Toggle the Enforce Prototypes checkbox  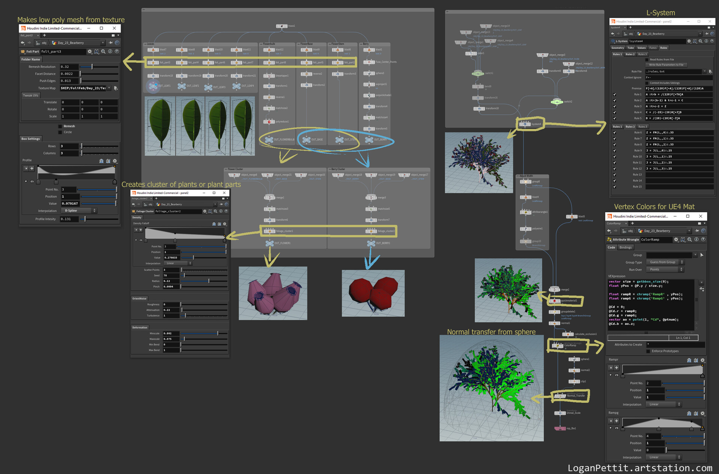tap(648, 351)
